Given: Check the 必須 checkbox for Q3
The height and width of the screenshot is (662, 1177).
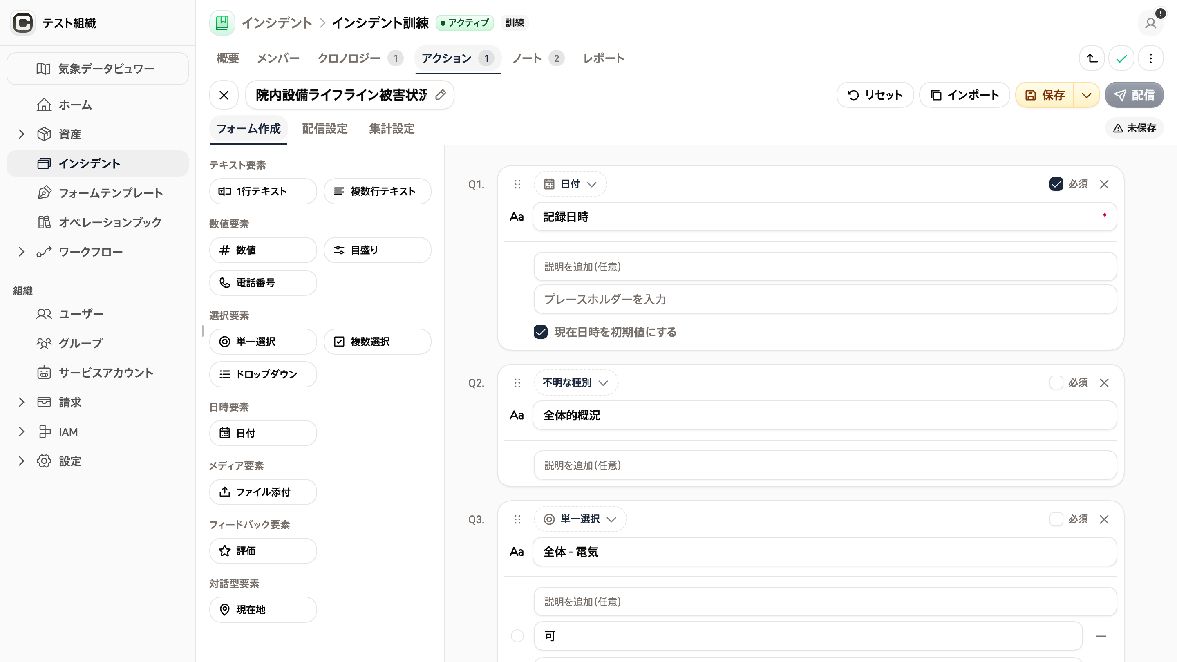Looking at the screenshot, I should (x=1056, y=519).
